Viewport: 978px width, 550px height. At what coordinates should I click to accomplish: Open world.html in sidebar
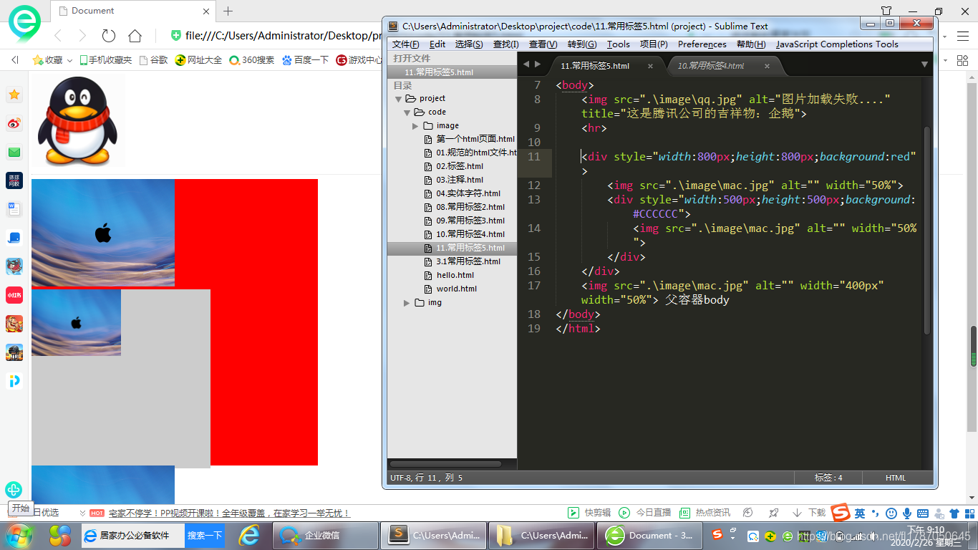click(456, 289)
